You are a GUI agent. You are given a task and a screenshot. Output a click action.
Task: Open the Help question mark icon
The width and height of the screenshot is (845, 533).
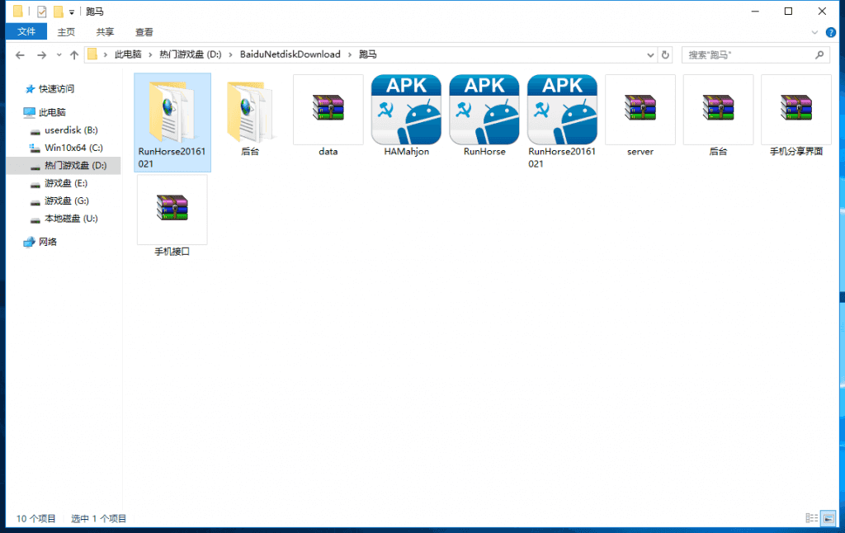click(x=830, y=32)
